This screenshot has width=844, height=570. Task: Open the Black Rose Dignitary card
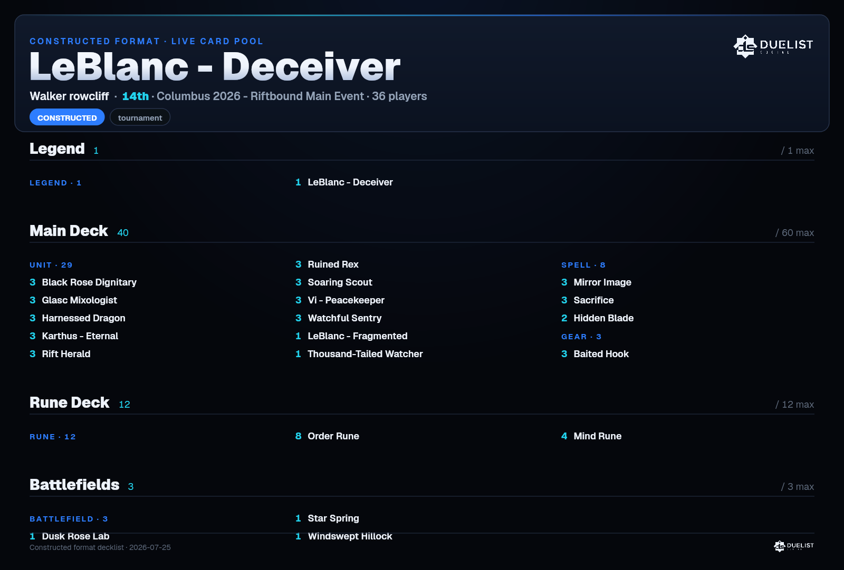(83, 282)
